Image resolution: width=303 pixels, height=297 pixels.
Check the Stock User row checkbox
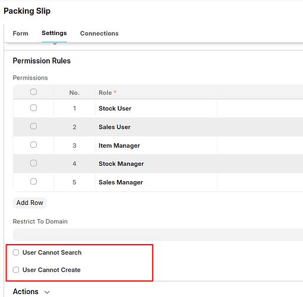(x=33, y=108)
